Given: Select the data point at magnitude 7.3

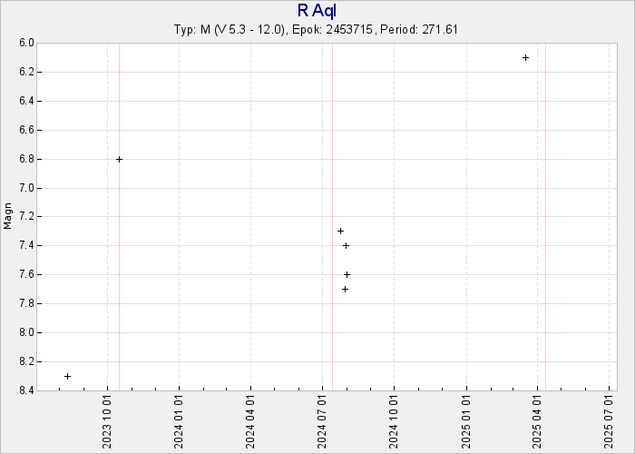Looking at the screenshot, I should pos(340,231).
